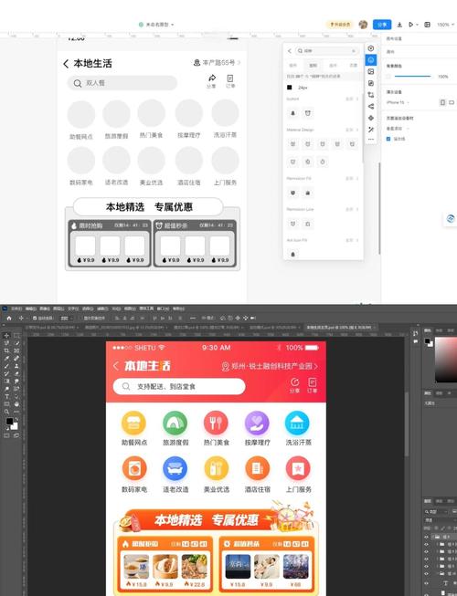
Task: Click the yellow upgrade membership button
Action: pos(339,25)
